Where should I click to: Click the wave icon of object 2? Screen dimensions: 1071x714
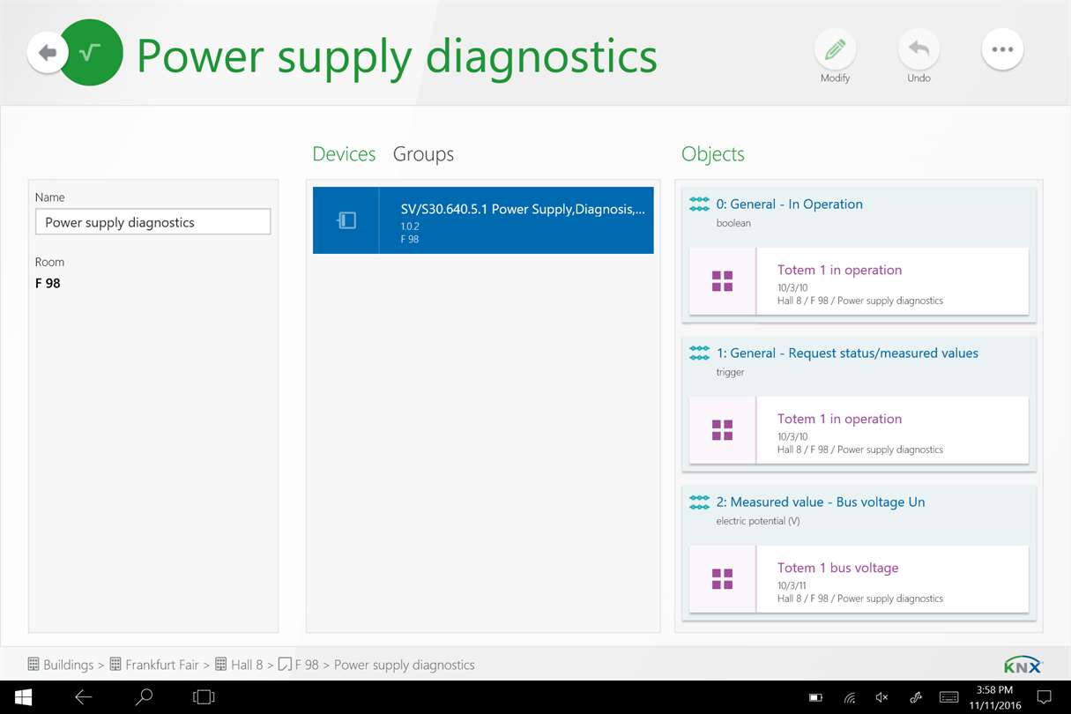[699, 502]
